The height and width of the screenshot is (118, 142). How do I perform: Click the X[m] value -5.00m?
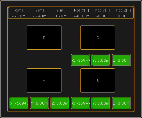[19, 16]
